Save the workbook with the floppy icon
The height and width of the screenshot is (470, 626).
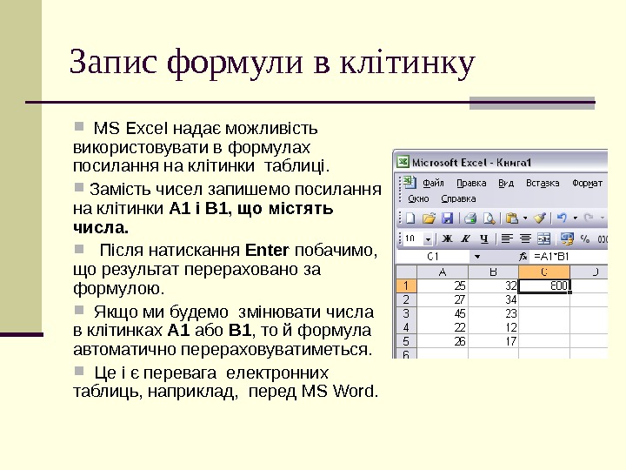pos(447,218)
